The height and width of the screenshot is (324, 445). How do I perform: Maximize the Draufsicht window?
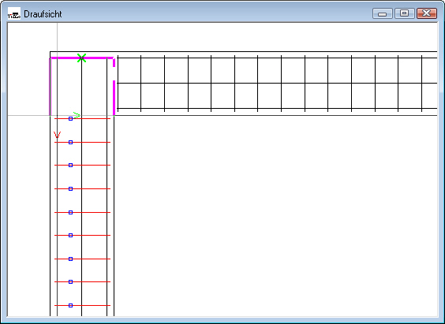point(404,13)
